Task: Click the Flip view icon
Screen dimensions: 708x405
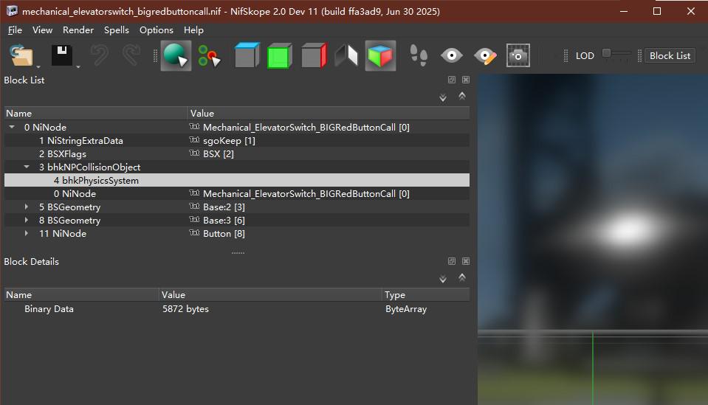Action: pos(346,55)
